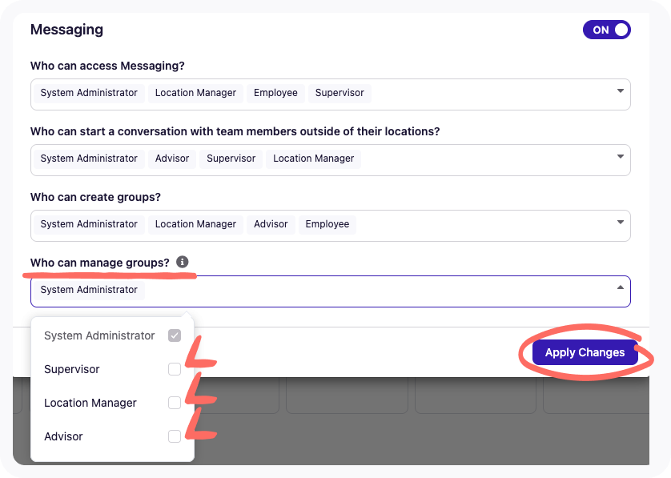Toggle the Messaging ON switch
Screen dimensions: 671x478
click(x=606, y=30)
